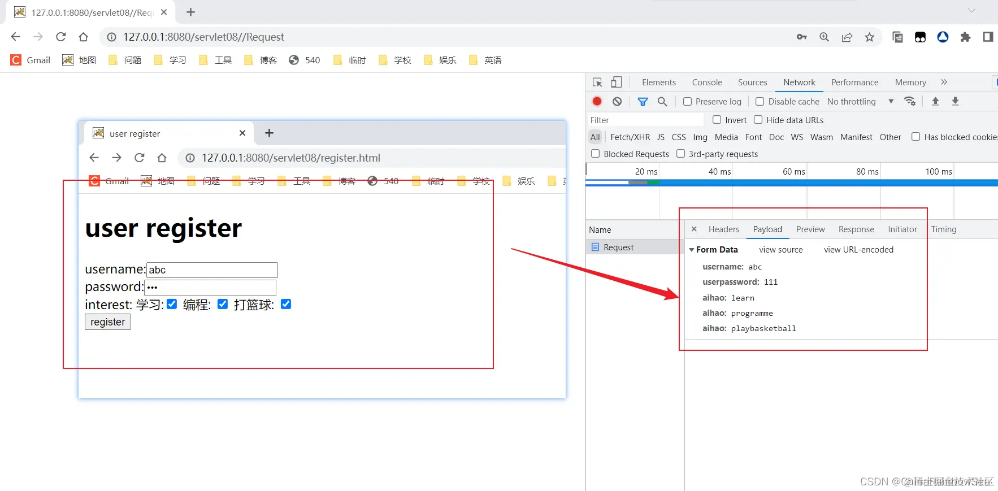Open the Gmail bookmark
The height and width of the screenshot is (491, 998).
pos(31,60)
